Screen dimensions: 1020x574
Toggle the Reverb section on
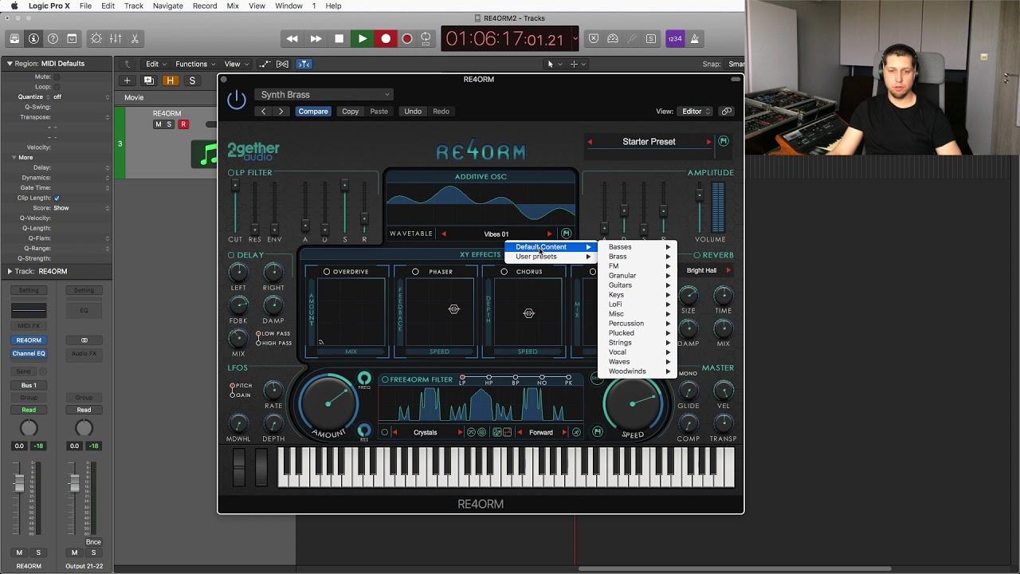click(696, 255)
